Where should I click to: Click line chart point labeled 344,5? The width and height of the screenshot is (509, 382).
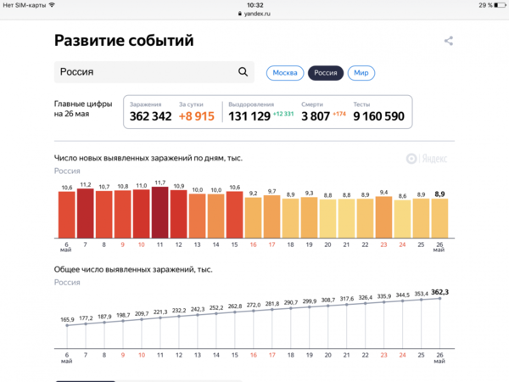[x=402, y=301]
